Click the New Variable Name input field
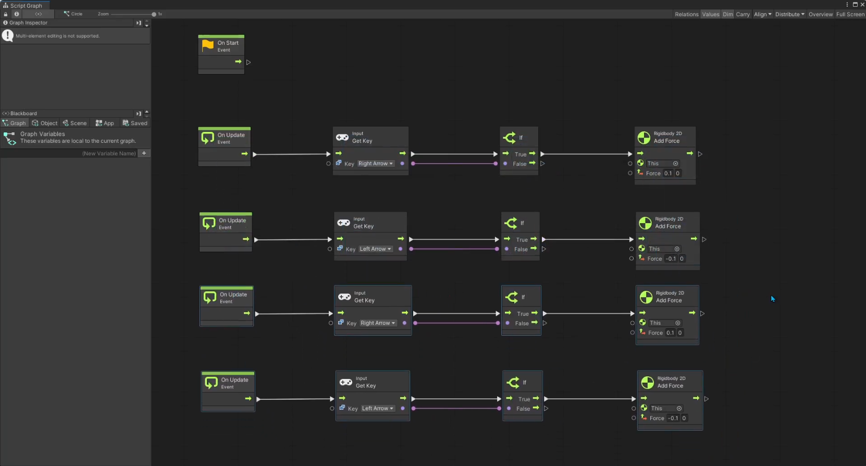The image size is (866, 466). (108, 153)
